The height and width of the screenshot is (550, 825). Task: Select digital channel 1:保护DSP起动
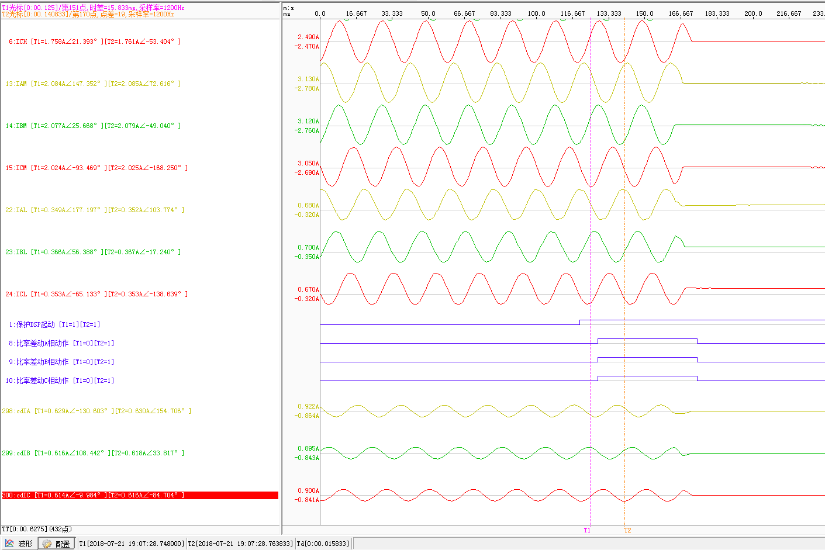coord(54,324)
